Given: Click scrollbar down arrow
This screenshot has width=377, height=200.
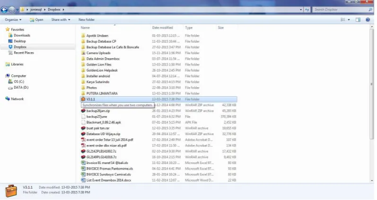Looking at the screenshot, I should [372, 181].
